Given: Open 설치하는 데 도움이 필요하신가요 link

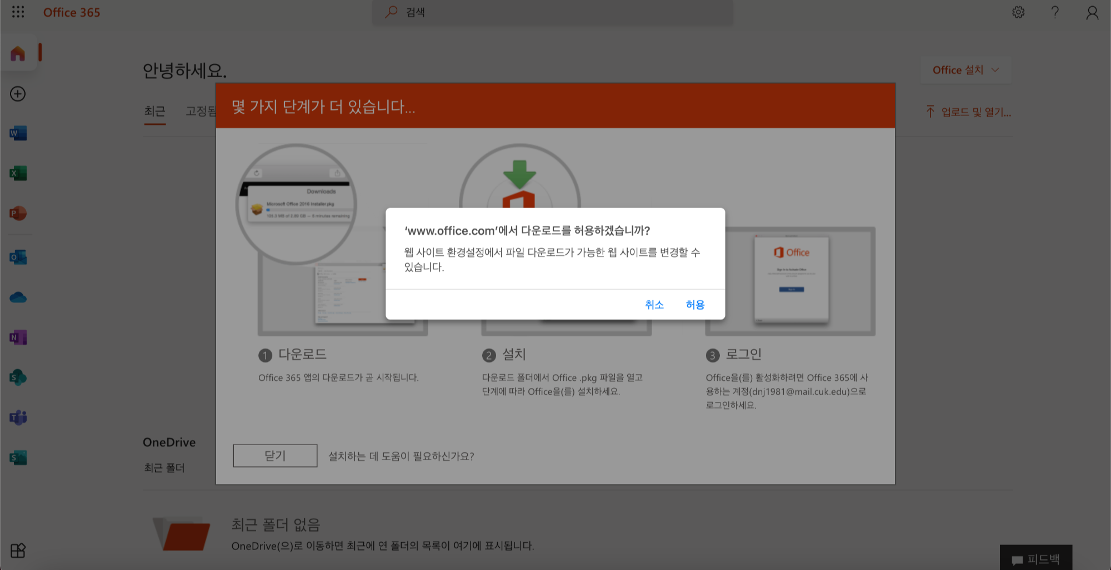Looking at the screenshot, I should pos(401,456).
